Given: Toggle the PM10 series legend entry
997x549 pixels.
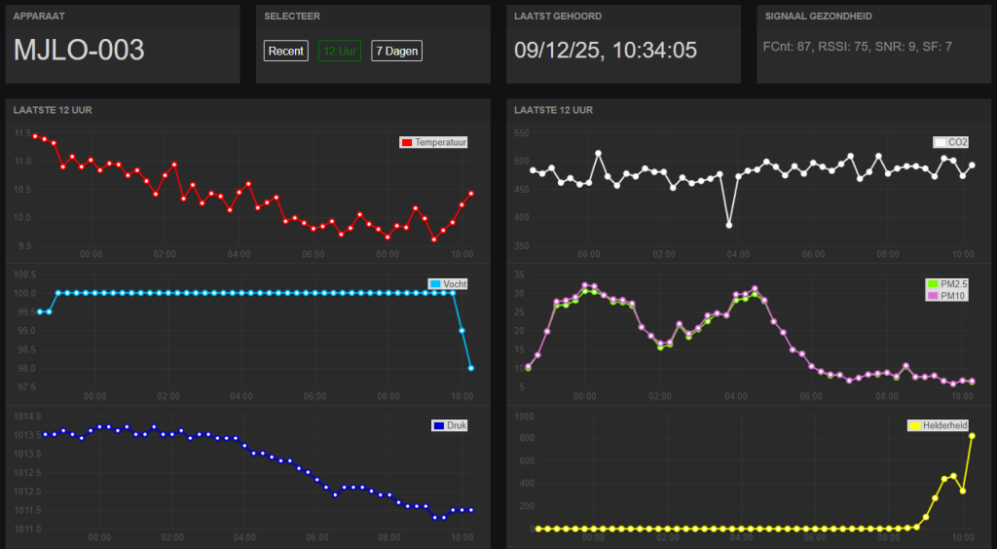Looking at the screenshot, I should point(952,296).
